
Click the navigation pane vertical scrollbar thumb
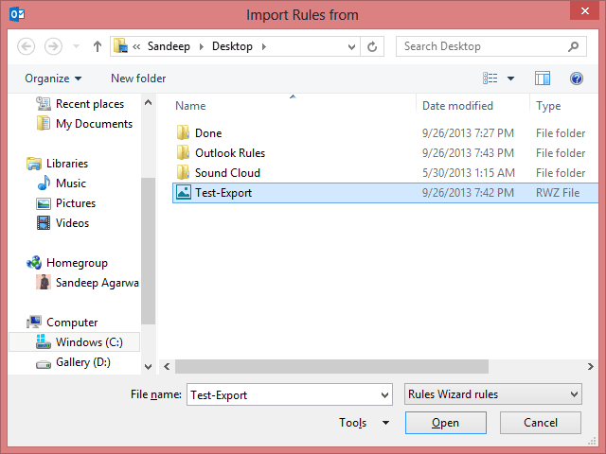(148, 251)
